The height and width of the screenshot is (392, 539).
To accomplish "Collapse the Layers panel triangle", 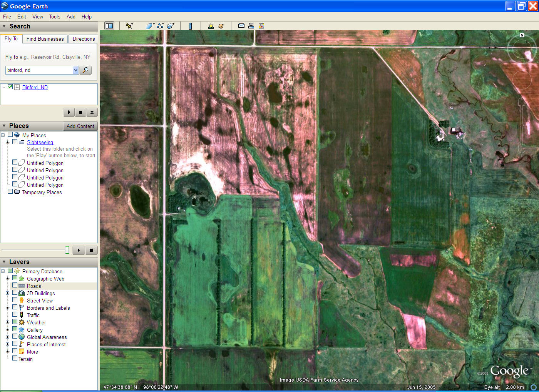I will pos(4,262).
